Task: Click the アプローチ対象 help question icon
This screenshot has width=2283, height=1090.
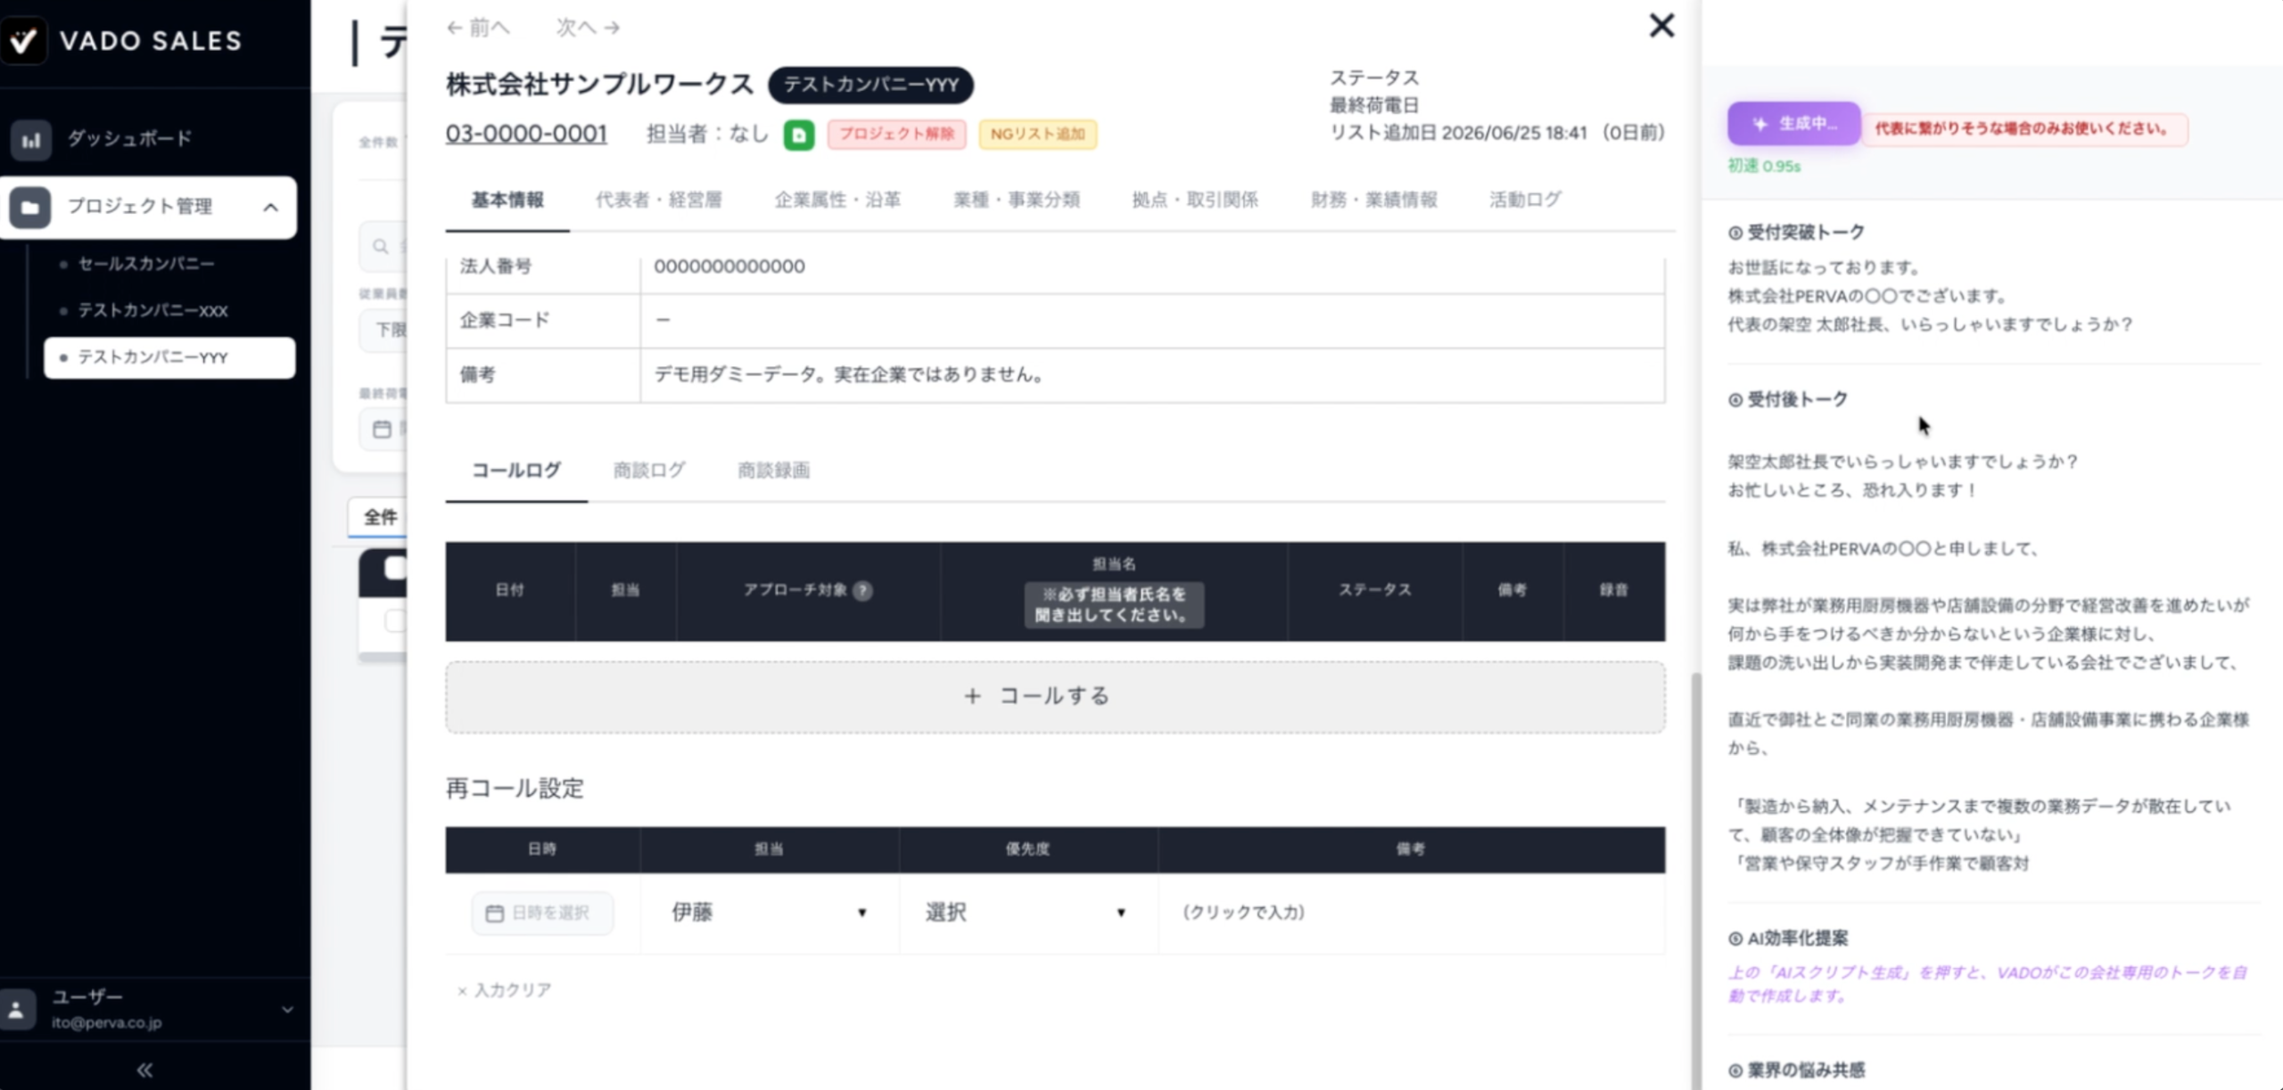Action: click(x=862, y=590)
